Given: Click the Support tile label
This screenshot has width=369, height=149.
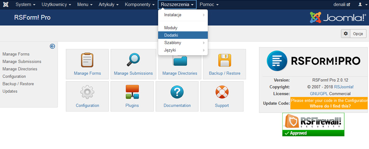Looking at the screenshot, I should (222, 105).
